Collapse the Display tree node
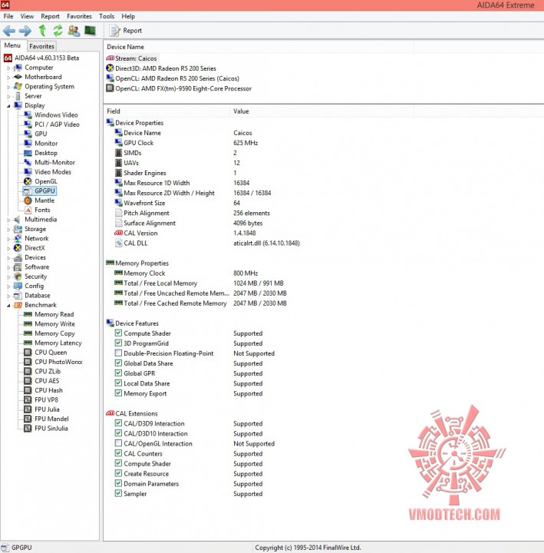This screenshot has height=553, width=544. (8, 106)
